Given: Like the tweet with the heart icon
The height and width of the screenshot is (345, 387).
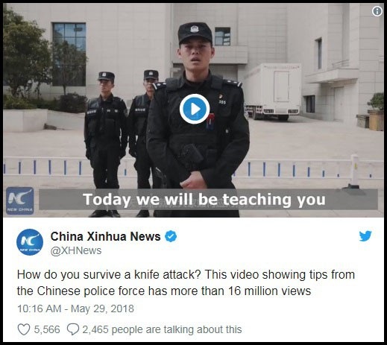Looking at the screenshot, I should [24, 329].
